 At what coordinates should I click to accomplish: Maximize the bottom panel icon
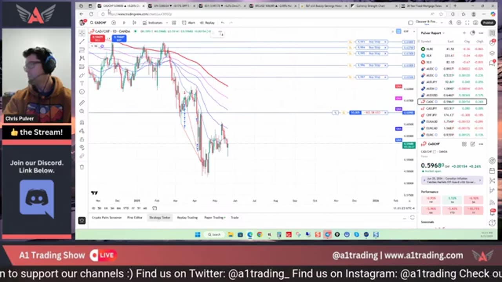pyautogui.click(x=412, y=217)
